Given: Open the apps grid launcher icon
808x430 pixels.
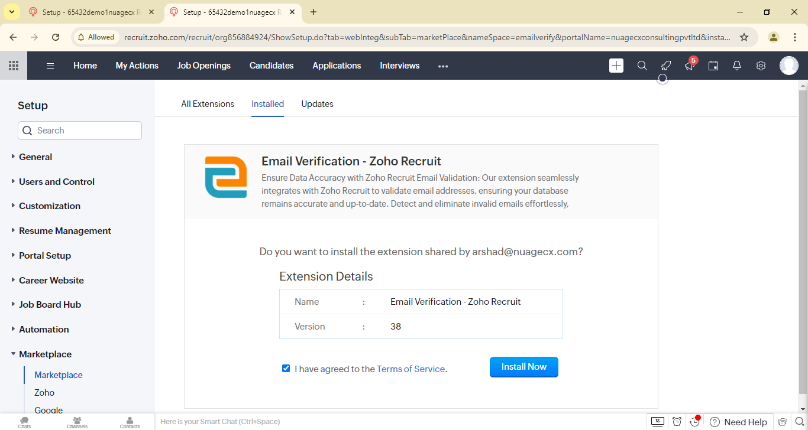Looking at the screenshot, I should [13, 66].
